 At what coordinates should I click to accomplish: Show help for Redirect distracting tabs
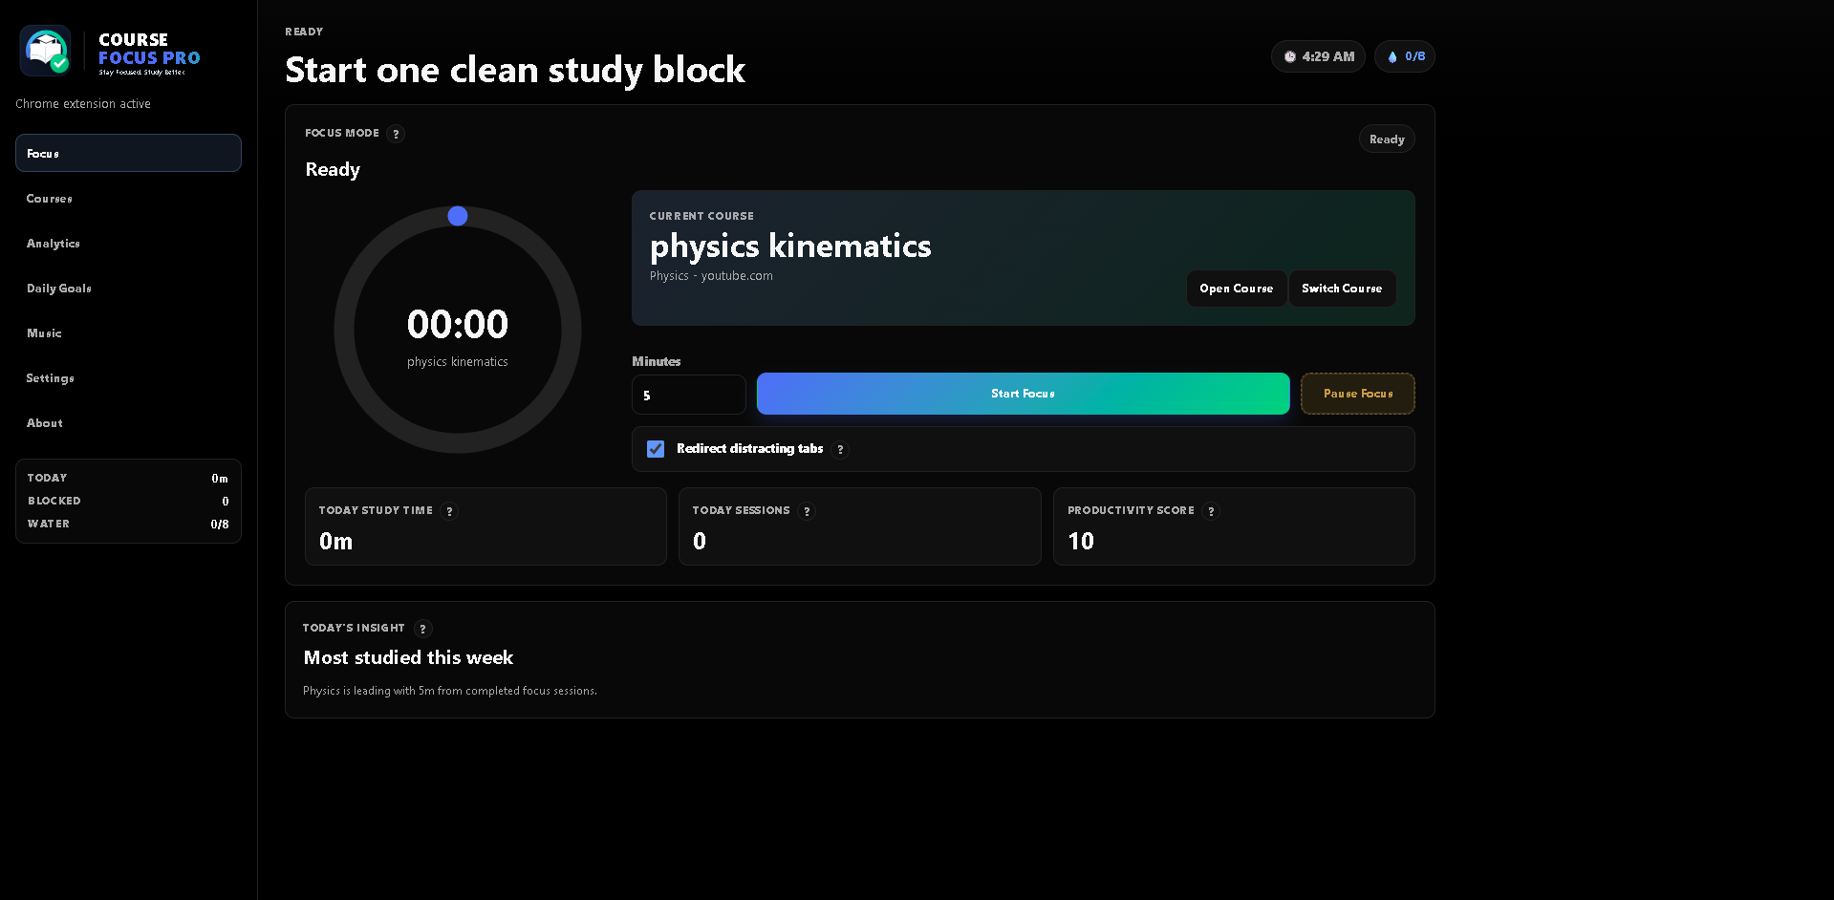click(x=840, y=449)
